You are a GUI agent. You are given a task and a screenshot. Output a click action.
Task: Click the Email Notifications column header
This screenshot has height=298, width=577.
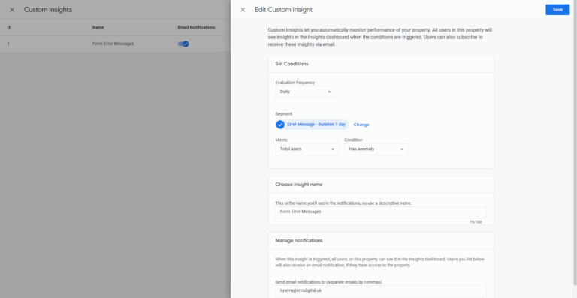pos(196,27)
